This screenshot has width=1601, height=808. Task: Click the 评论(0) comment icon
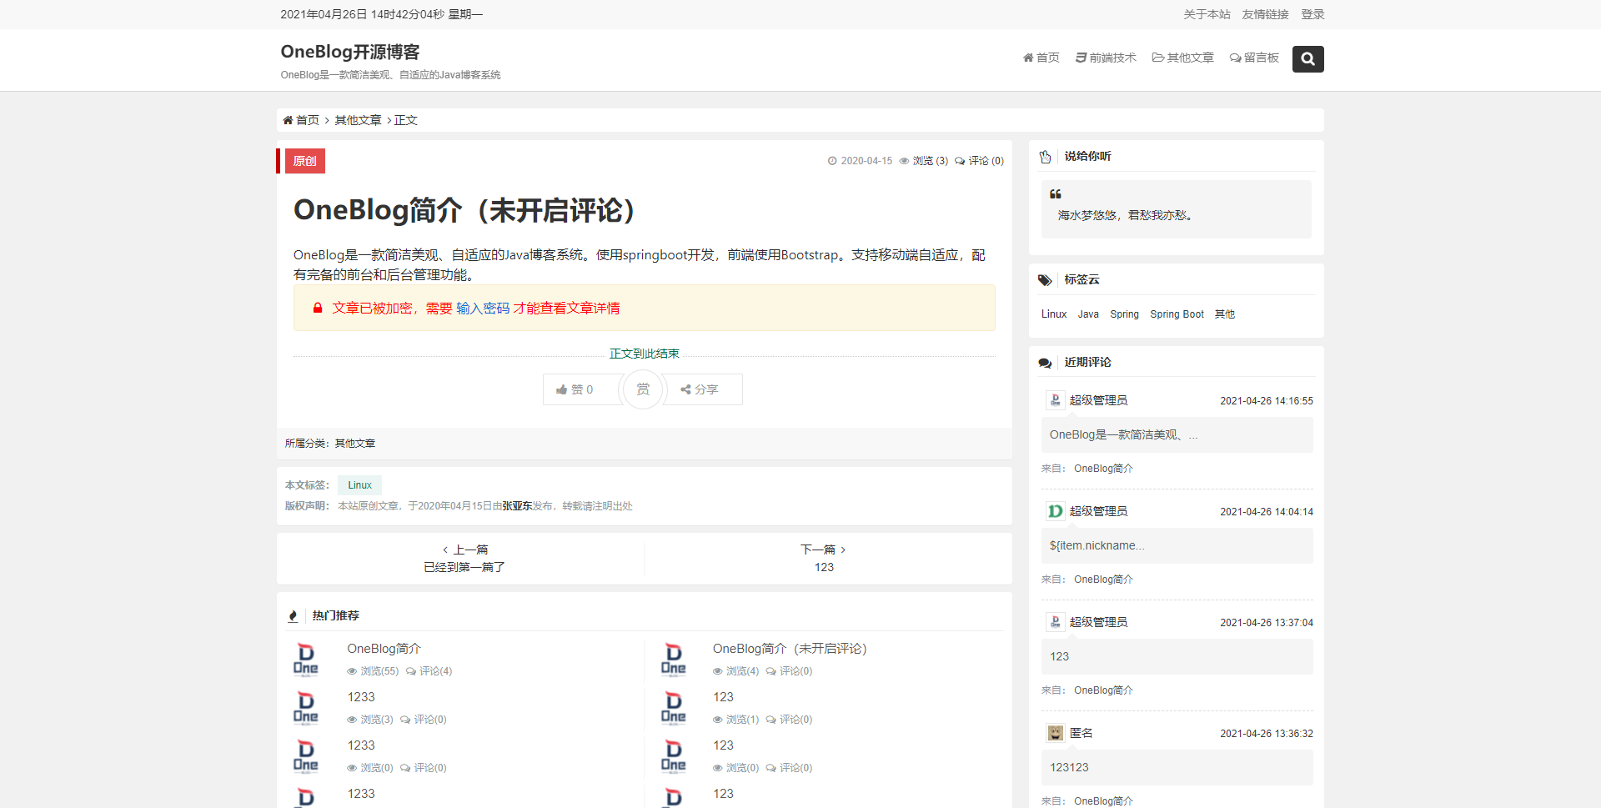tap(961, 160)
